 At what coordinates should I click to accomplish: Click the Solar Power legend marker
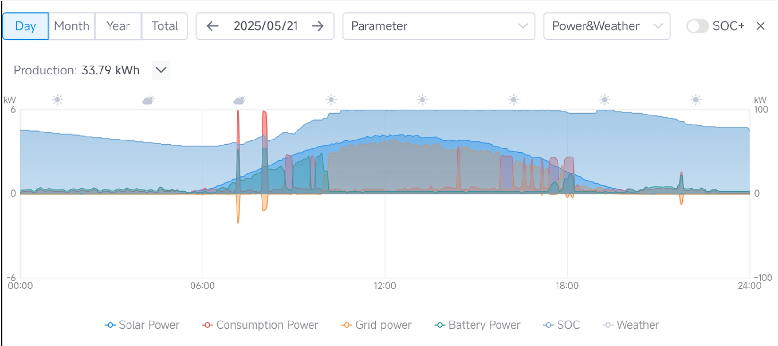coord(110,325)
